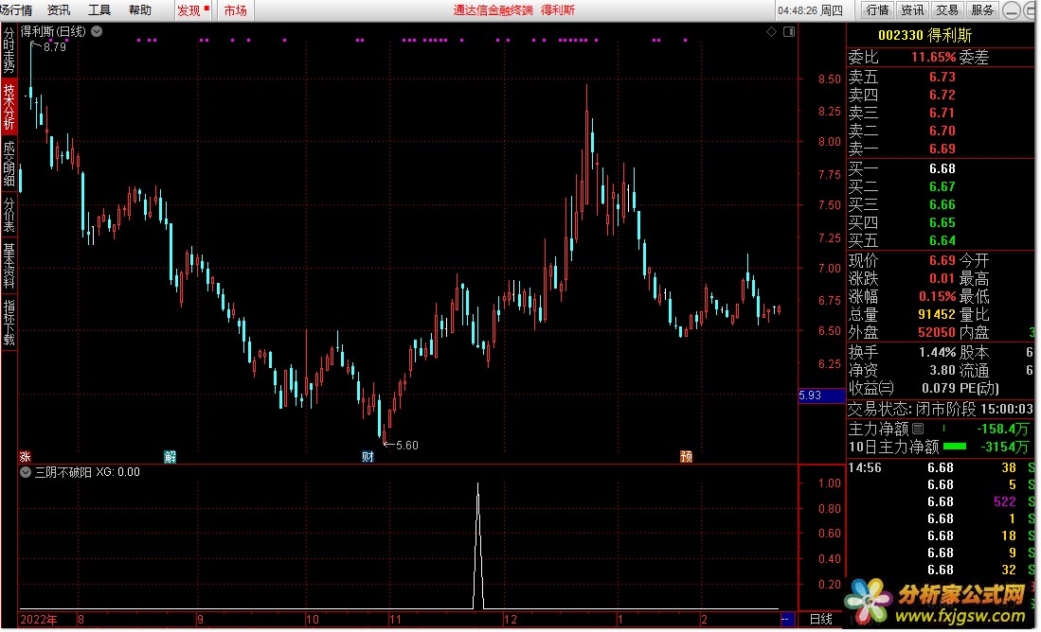The width and height of the screenshot is (1041, 632).
Task: Open the 市场行情 menu at the top-left
Action: 16,10
